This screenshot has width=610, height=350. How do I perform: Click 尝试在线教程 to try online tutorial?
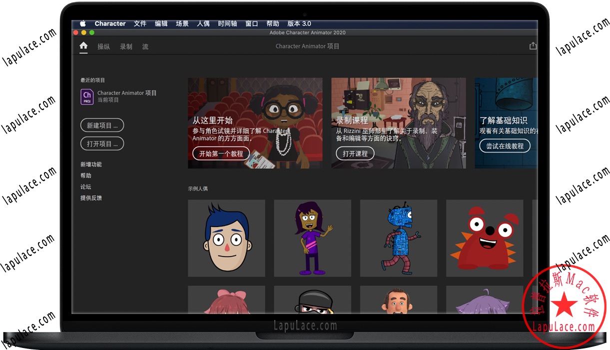coord(505,146)
